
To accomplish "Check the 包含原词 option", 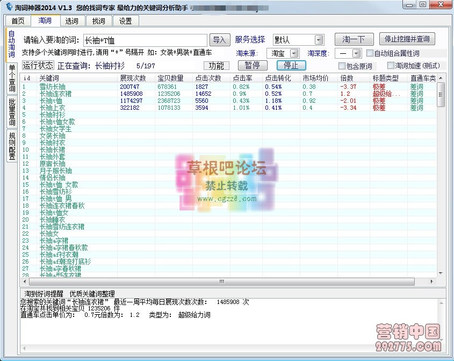I will [x=343, y=65].
